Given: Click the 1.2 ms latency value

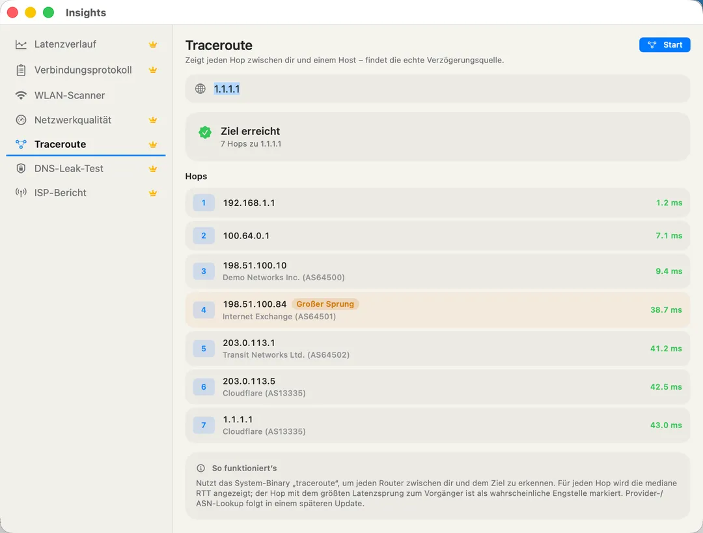Looking at the screenshot, I should (x=669, y=203).
